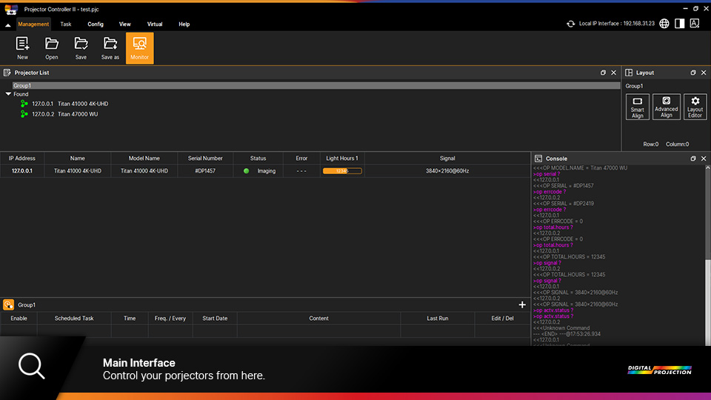Launch the Layout Editor
The height and width of the screenshot is (400, 711).
[695, 107]
